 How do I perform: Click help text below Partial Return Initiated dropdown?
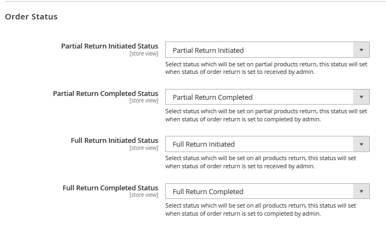pyautogui.click(x=266, y=68)
